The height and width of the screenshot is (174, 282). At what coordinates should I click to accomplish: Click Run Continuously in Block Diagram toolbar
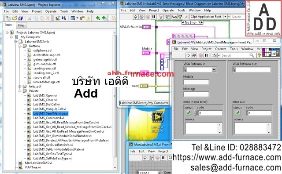[x=141, y=17]
